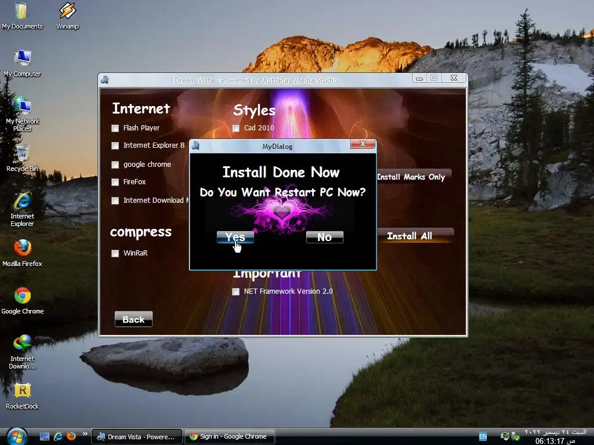The image size is (594, 445).
Task: Click Yes to restart PC
Action: 236,237
